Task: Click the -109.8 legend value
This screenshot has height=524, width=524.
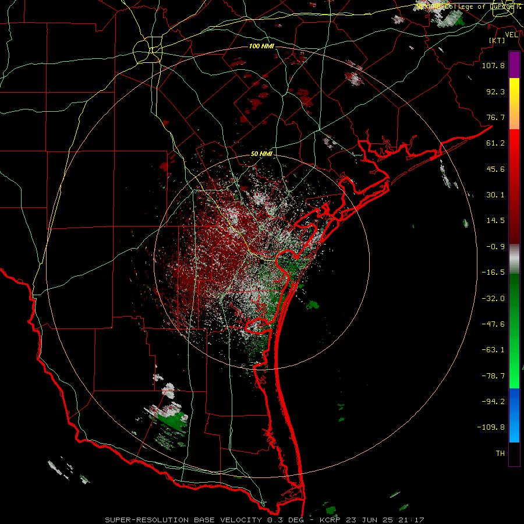Action: tap(491, 427)
